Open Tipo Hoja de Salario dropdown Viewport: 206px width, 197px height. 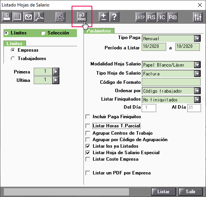pos(197,73)
